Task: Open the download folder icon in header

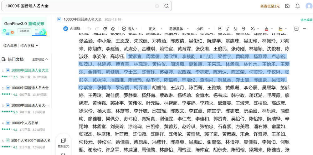Action: tap(287, 6)
